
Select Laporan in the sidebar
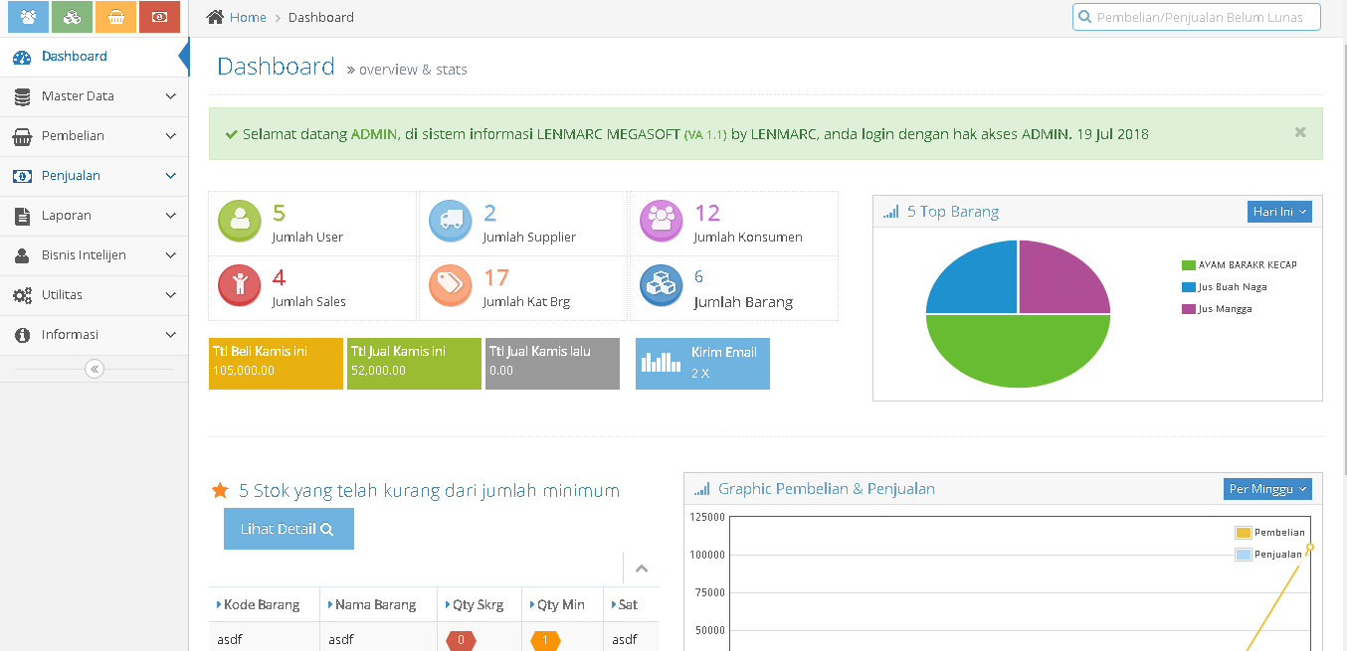pyautogui.click(x=94, y=216)
